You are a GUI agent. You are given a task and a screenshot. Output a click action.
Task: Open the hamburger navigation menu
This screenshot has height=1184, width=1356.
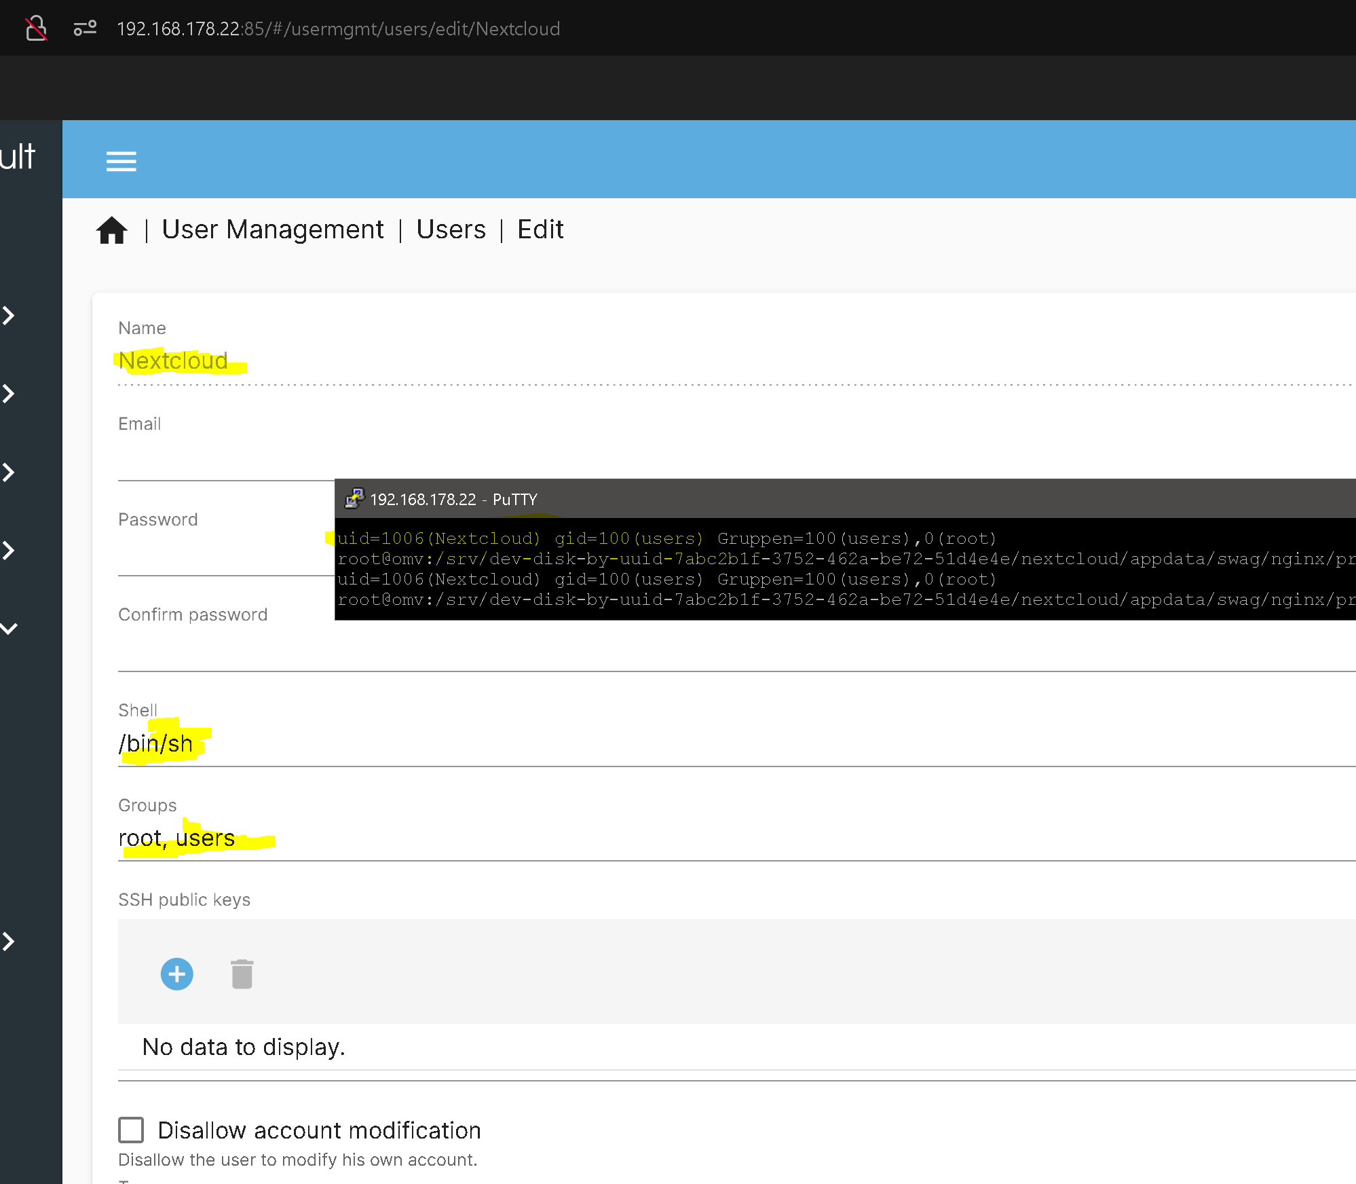121,161
